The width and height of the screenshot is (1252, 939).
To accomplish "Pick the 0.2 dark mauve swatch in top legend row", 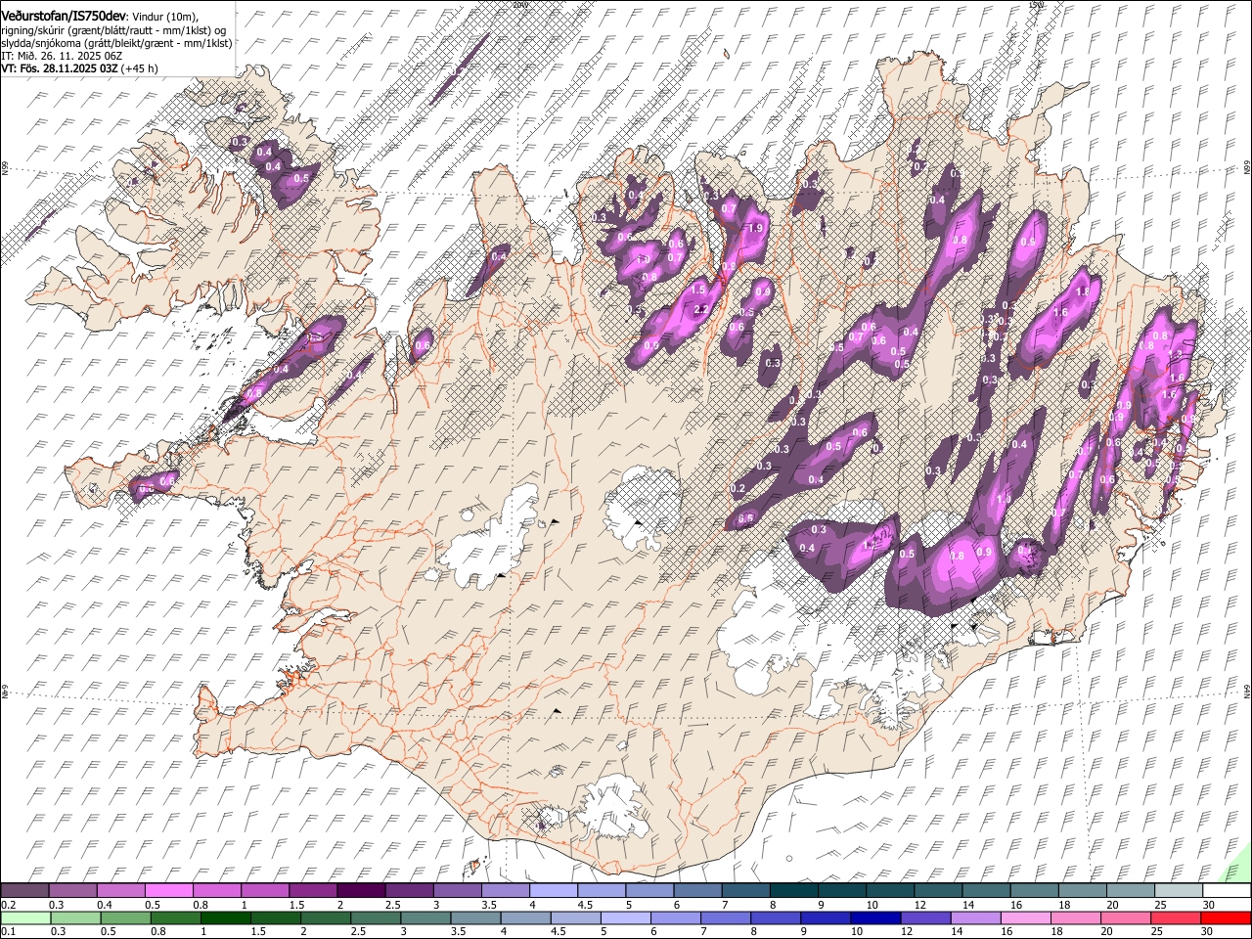I will point(24,890).
